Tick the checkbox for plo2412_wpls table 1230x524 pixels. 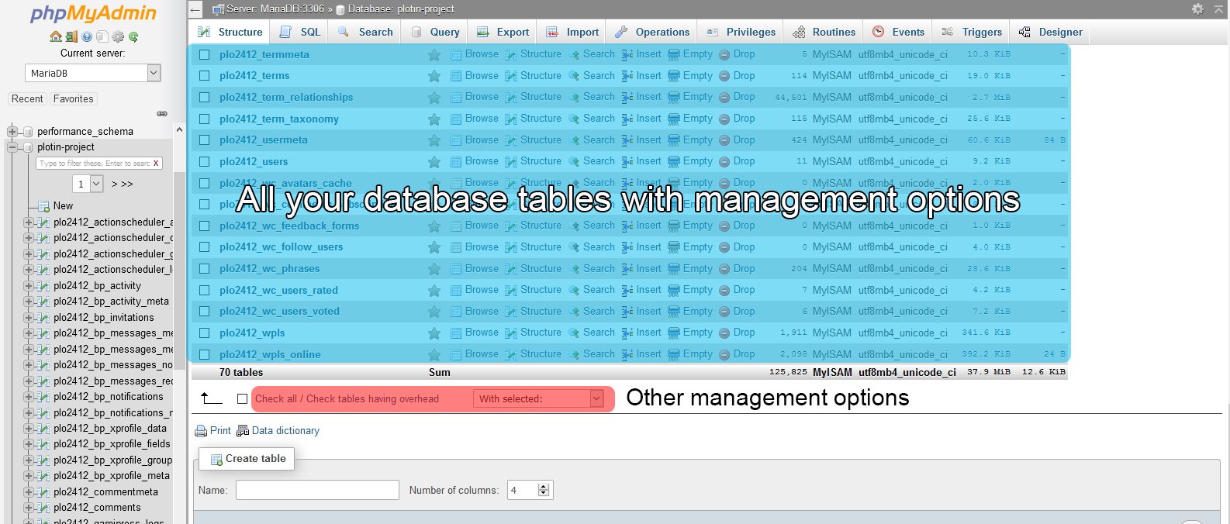pyautogui.click(x=205, y=333)
